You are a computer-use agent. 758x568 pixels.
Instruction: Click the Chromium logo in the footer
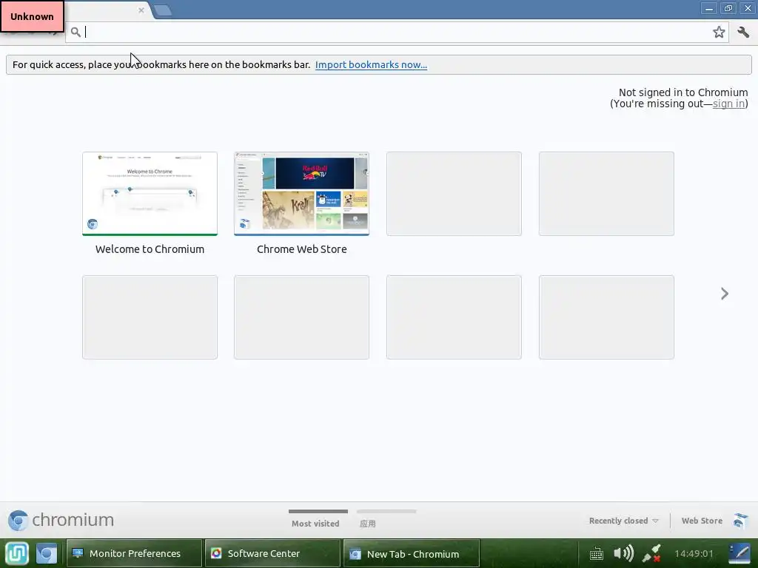click(x=61, y=520)
